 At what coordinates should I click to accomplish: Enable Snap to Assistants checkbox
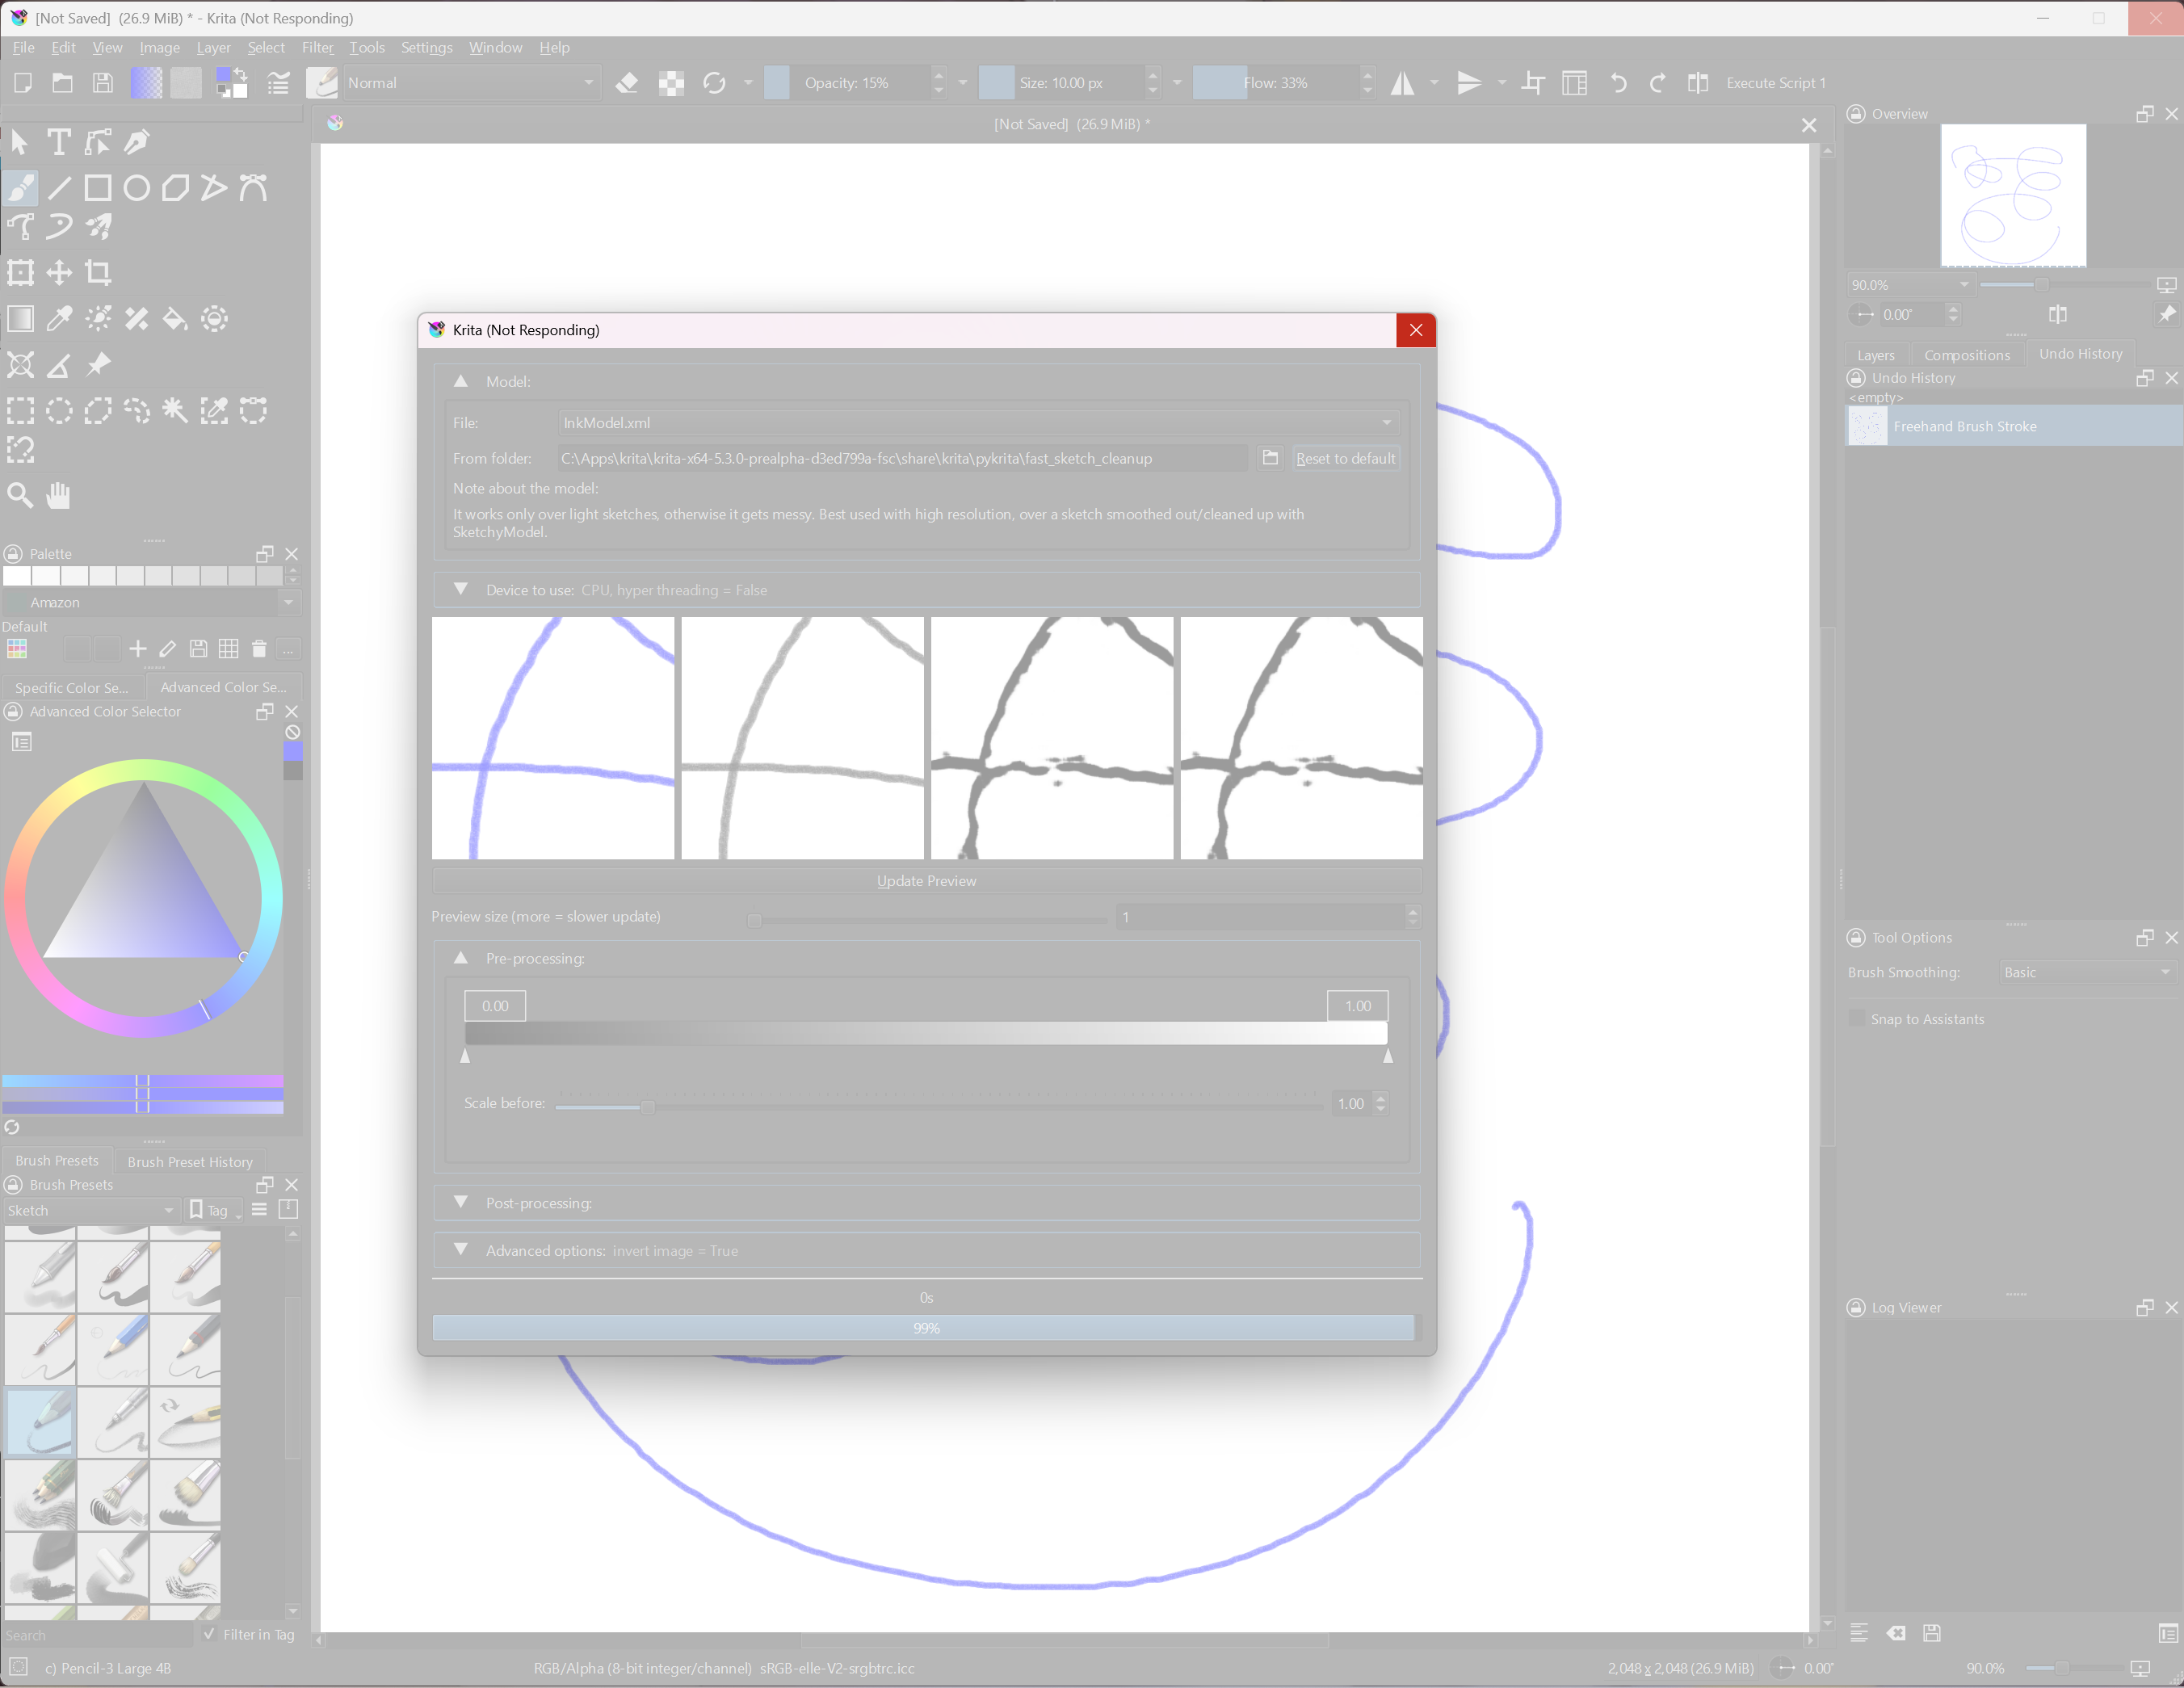coord(1857,1018)
